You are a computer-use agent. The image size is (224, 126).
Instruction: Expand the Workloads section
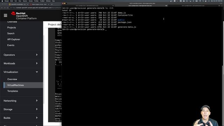tap(21, 63)
